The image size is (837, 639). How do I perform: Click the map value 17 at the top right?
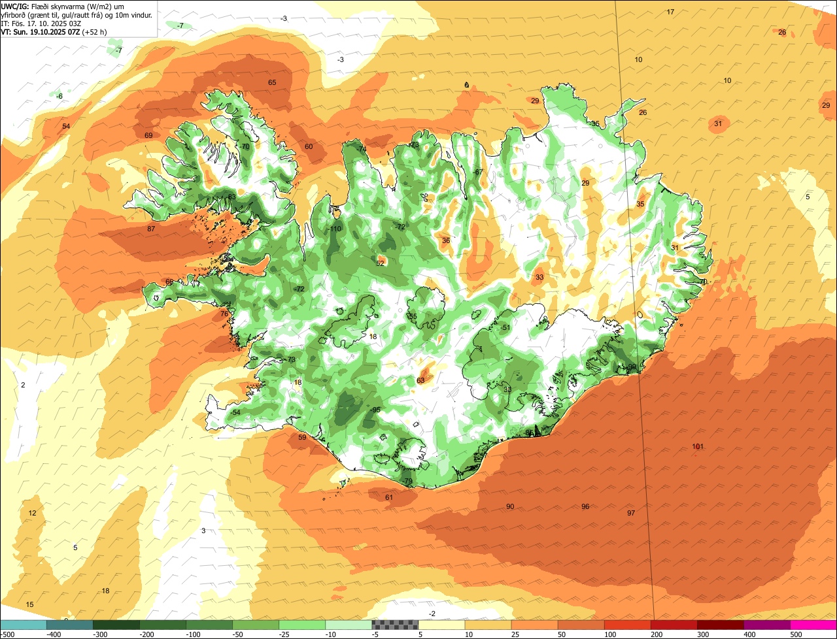670,12
